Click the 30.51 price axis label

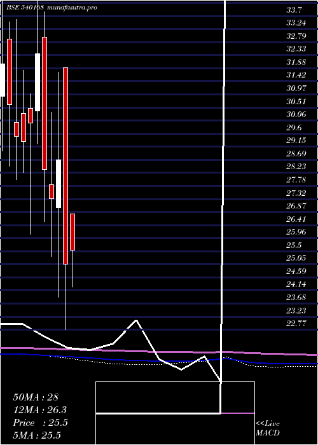tap(296, 101)
